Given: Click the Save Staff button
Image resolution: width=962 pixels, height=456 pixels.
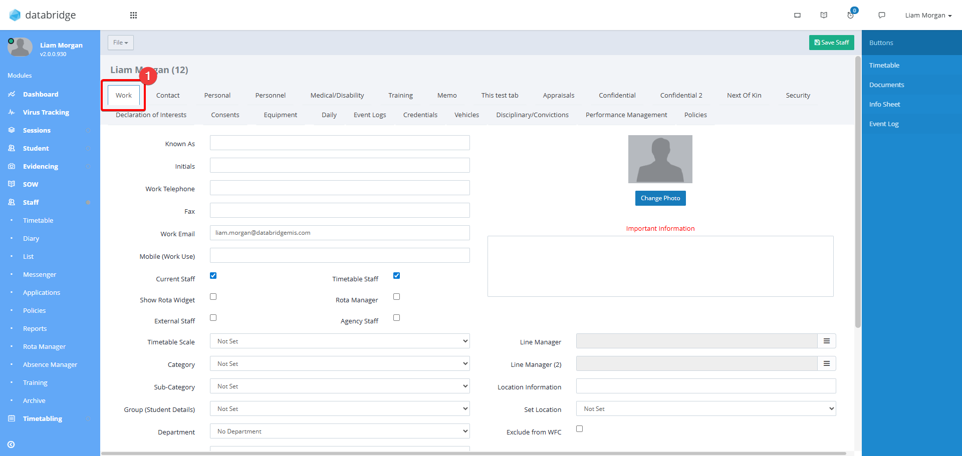Looking at the screenshot, I should [x=832, y=43].
